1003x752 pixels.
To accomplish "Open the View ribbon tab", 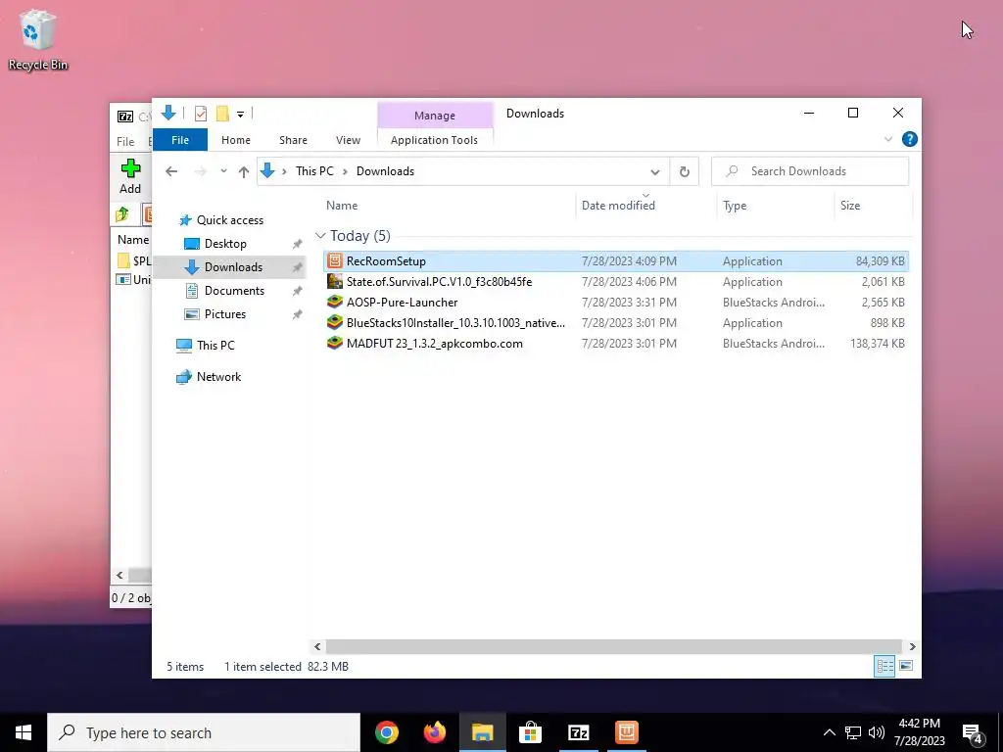I will [x=348, y=139].
